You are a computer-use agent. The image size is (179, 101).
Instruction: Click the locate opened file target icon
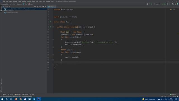[35, 7]
